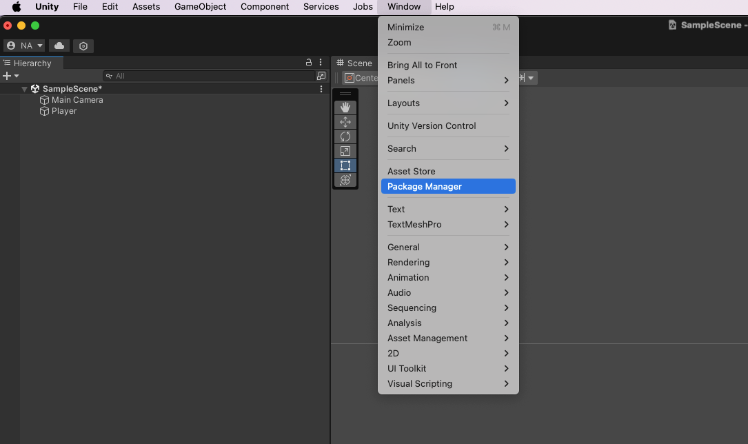This screenshot has width=748, height=444.
Task: Open the SampleScene three-dot options menu
Action: pos(321,89)
